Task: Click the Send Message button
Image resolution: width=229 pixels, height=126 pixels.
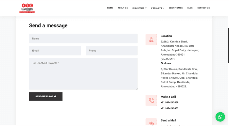Action: tap(46, 96)
